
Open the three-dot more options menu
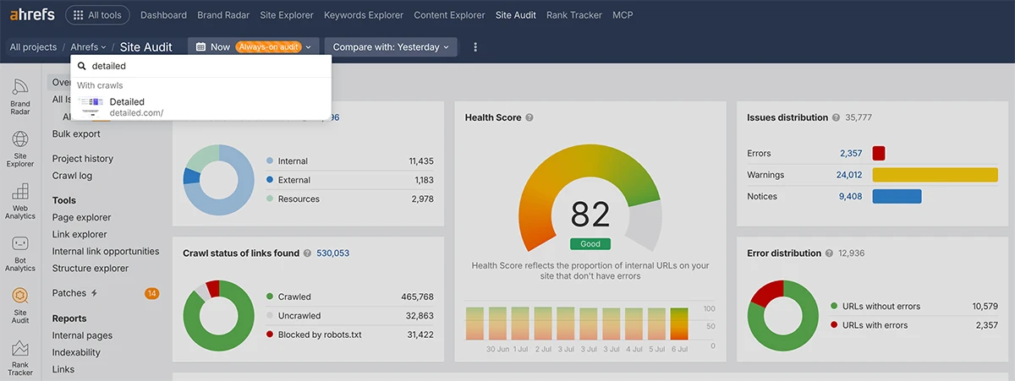(475, 47)
